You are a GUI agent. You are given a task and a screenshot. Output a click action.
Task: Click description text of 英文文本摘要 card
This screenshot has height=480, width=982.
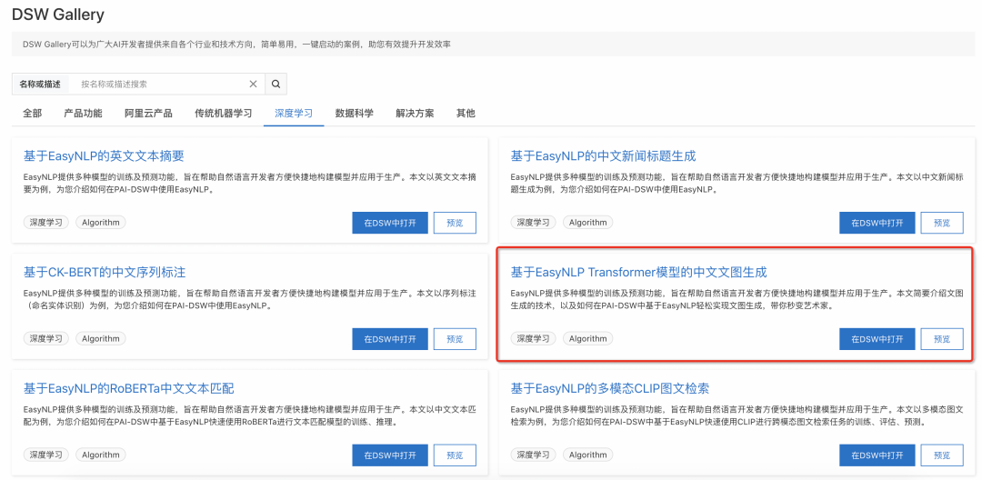(250, 184)
